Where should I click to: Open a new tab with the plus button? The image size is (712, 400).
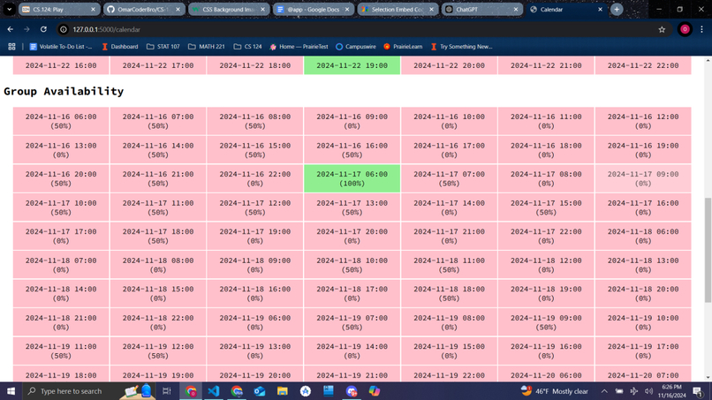point(617,9)
